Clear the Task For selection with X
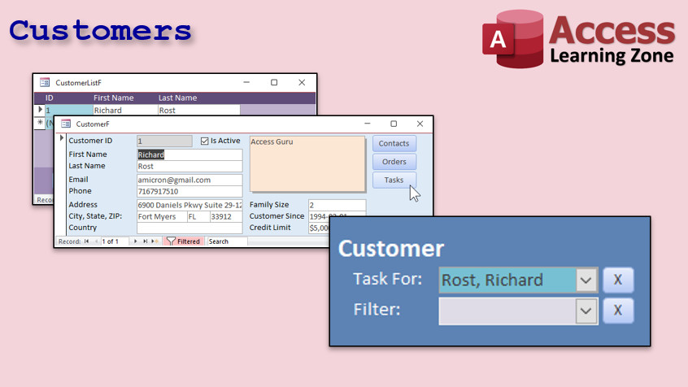The height and width of the screenshot is (387, 688). point(617,280)
